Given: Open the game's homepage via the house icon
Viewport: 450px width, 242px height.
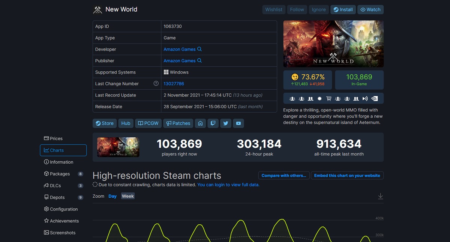Looking at the screenshot, I should click(x=200, y=123).
